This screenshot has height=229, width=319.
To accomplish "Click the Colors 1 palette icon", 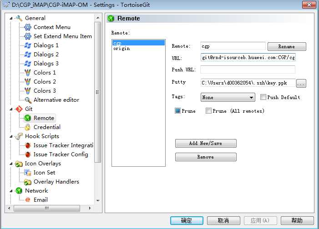I will tap(28, 73).
